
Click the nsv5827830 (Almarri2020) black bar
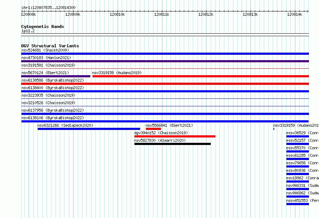172,144
